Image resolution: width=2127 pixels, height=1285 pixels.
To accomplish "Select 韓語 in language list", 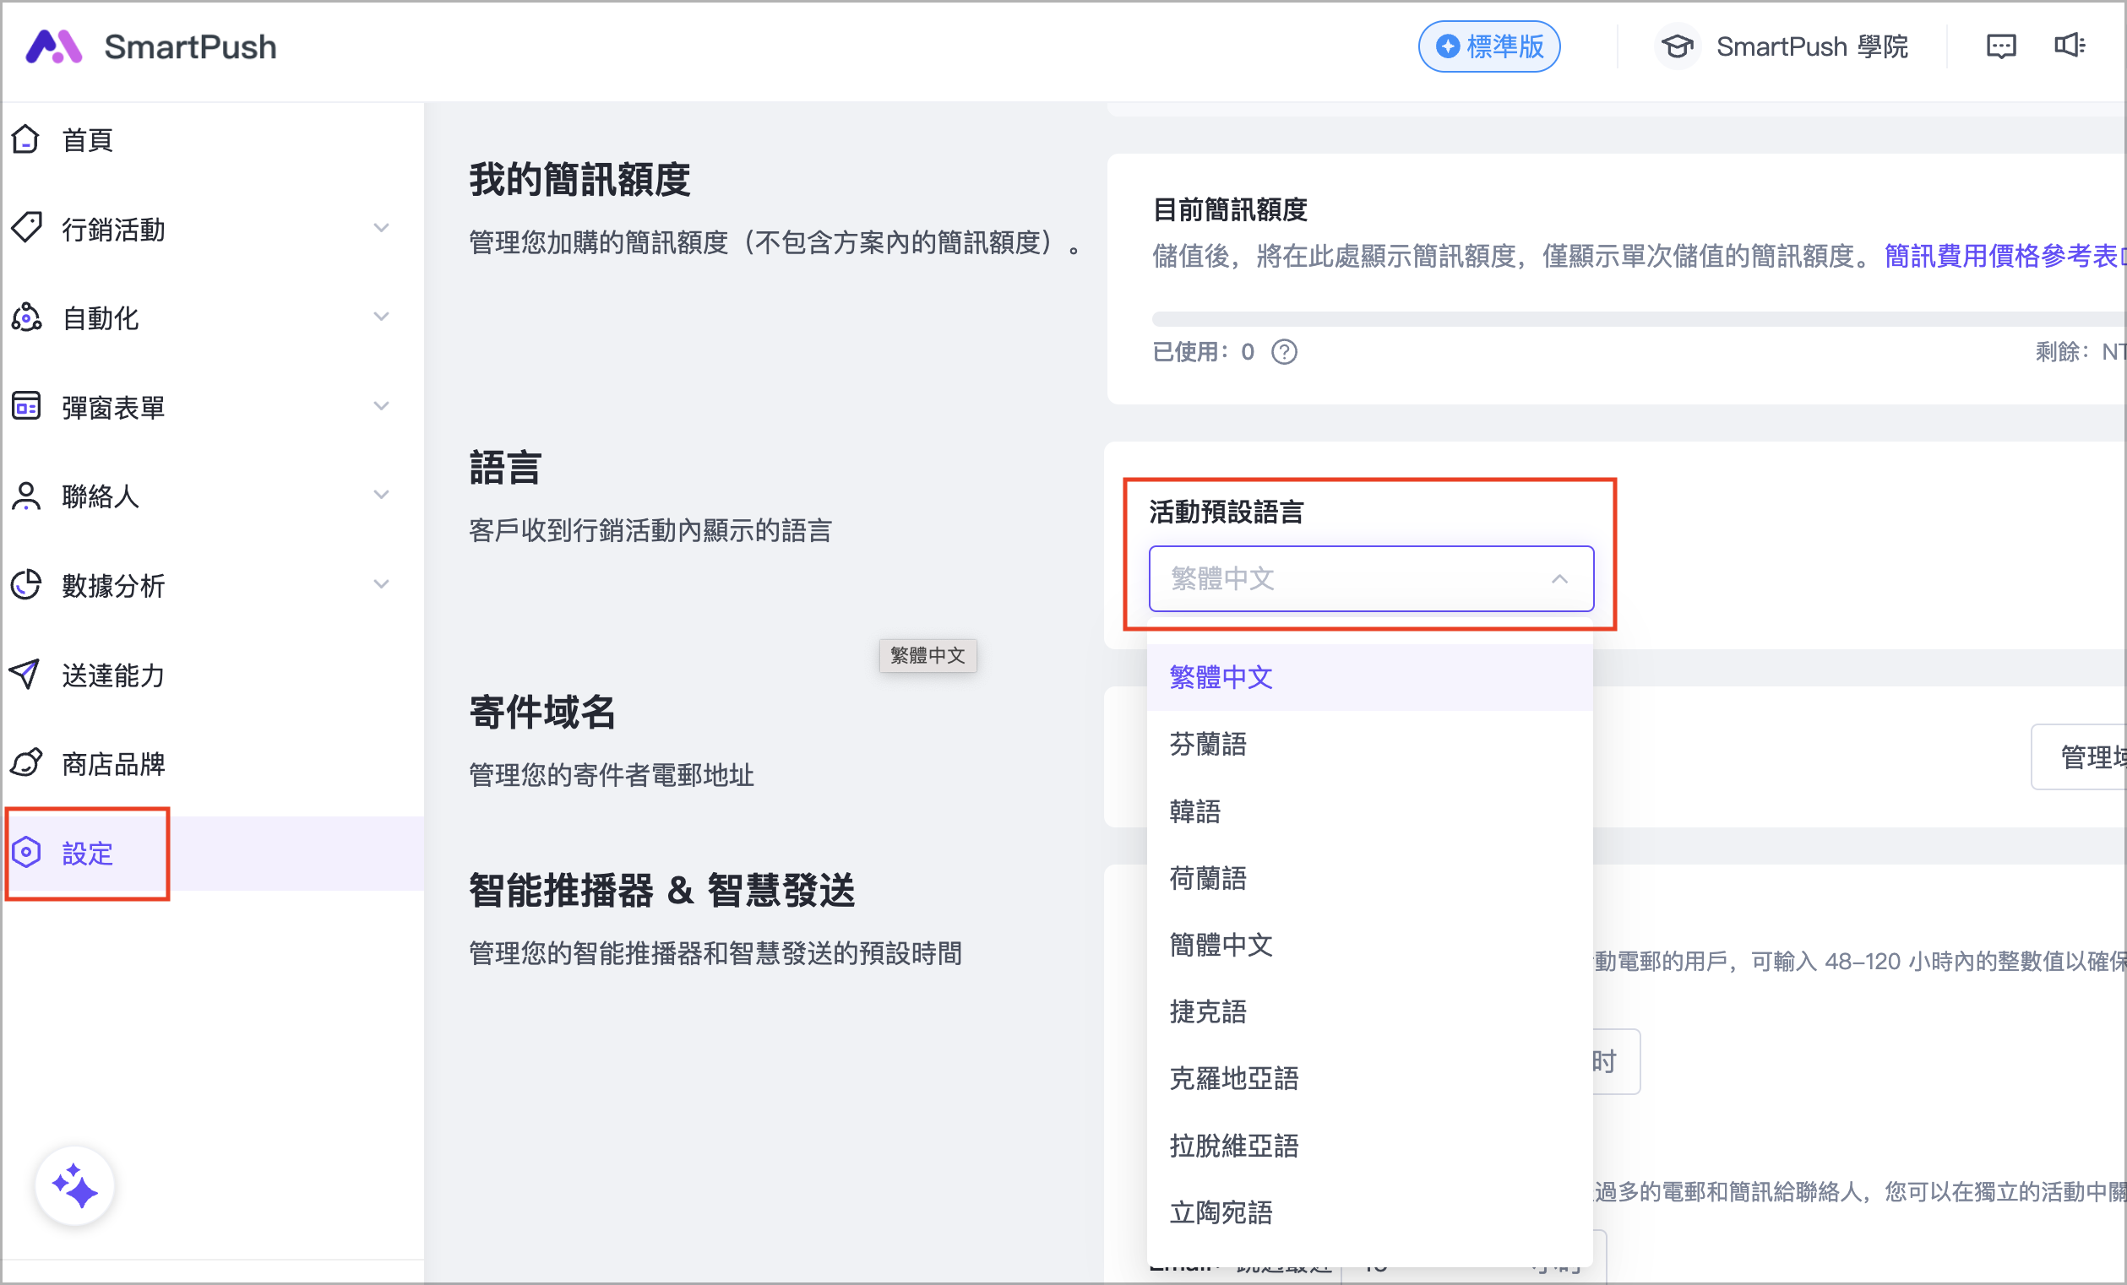I will 1369,811.
